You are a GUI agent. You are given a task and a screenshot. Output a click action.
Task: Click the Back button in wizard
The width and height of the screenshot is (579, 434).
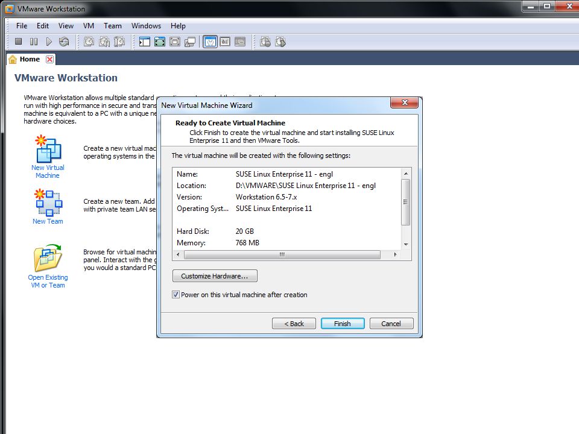(294, 324)
